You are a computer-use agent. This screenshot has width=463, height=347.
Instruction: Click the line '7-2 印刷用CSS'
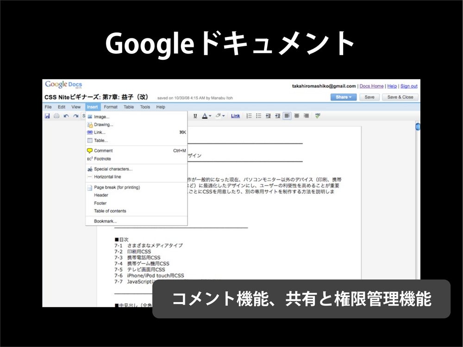(x=132, y=252)
